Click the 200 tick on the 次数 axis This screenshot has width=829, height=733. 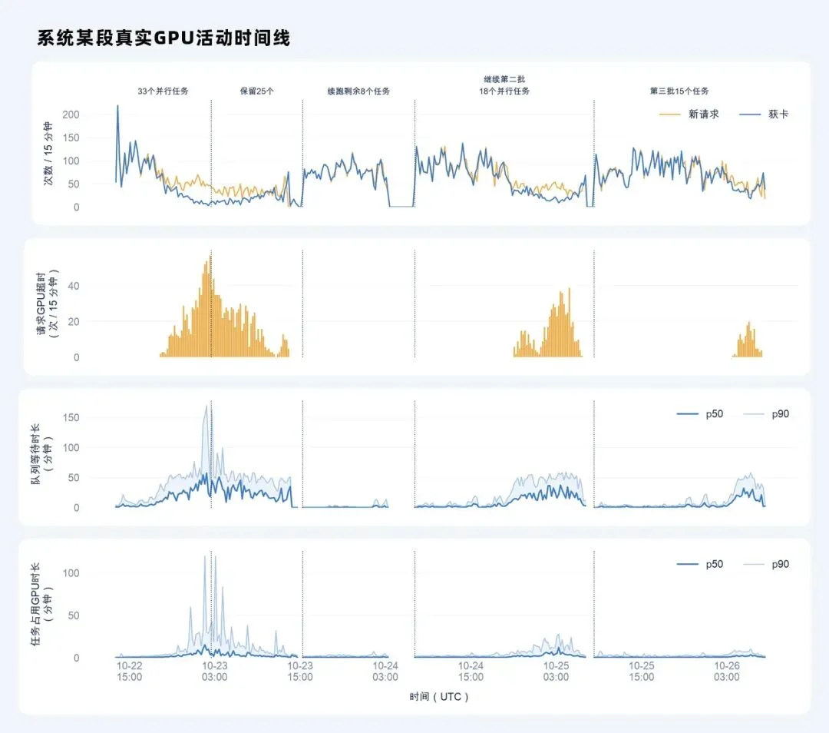click(71, 114)
